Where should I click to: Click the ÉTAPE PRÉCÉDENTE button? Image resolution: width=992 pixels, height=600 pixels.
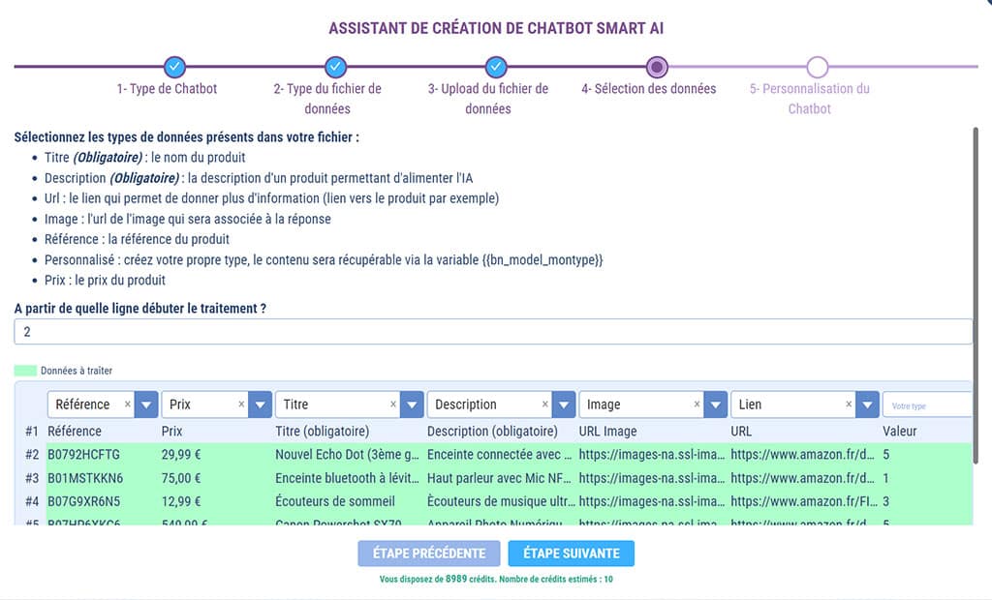428,553
